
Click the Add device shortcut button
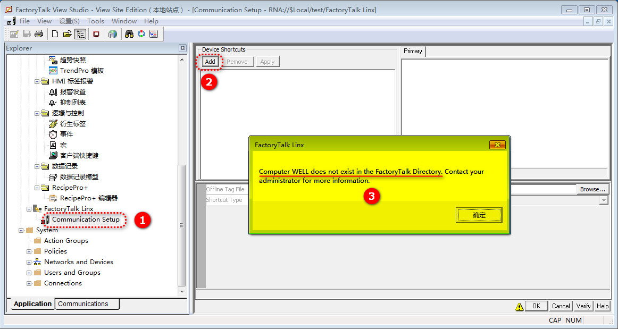coord(210,62)
